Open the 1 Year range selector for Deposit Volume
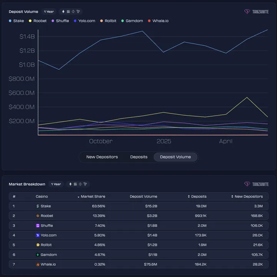Screen dimensions: 277x277 coord(49,12)
